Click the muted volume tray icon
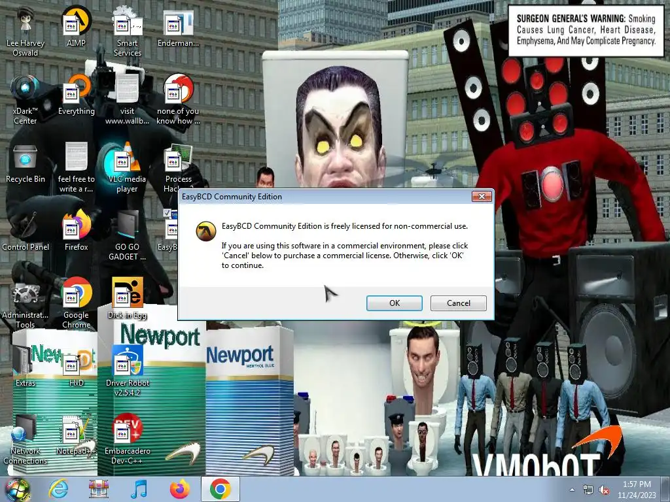The width and height of the screenshot is (670, 502). point(604,490)
